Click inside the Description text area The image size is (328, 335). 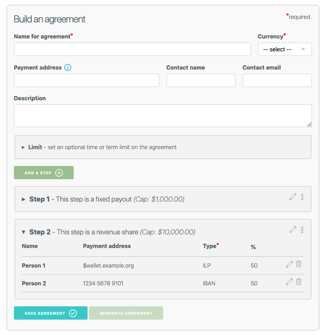(x=163, y=116)
